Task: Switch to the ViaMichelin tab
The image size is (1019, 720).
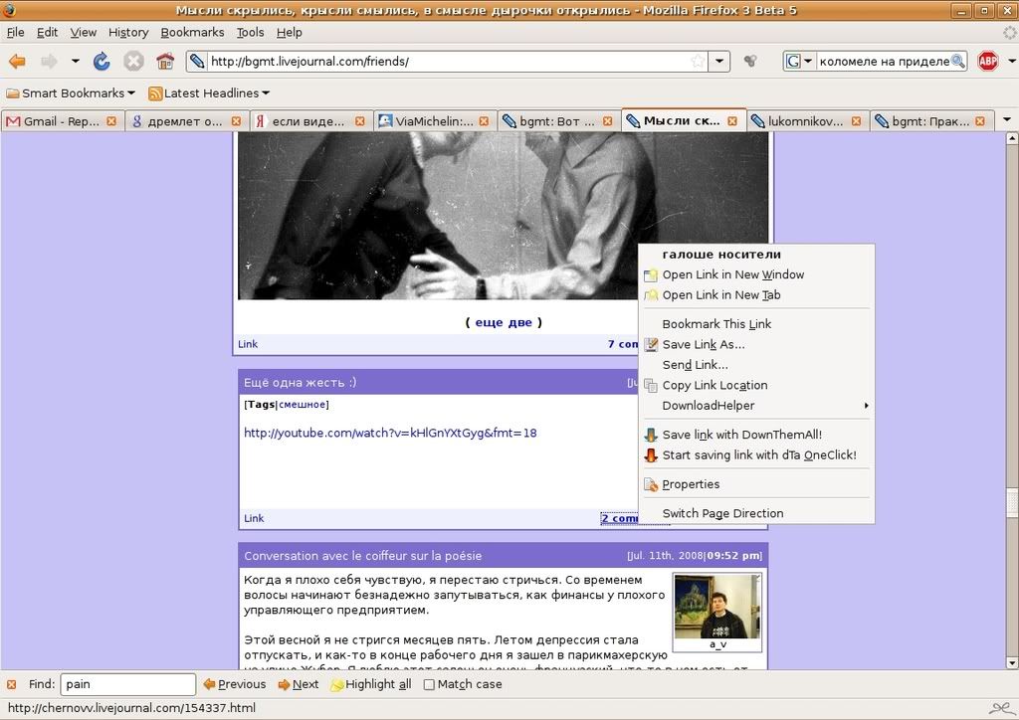Action: [434, 121]
